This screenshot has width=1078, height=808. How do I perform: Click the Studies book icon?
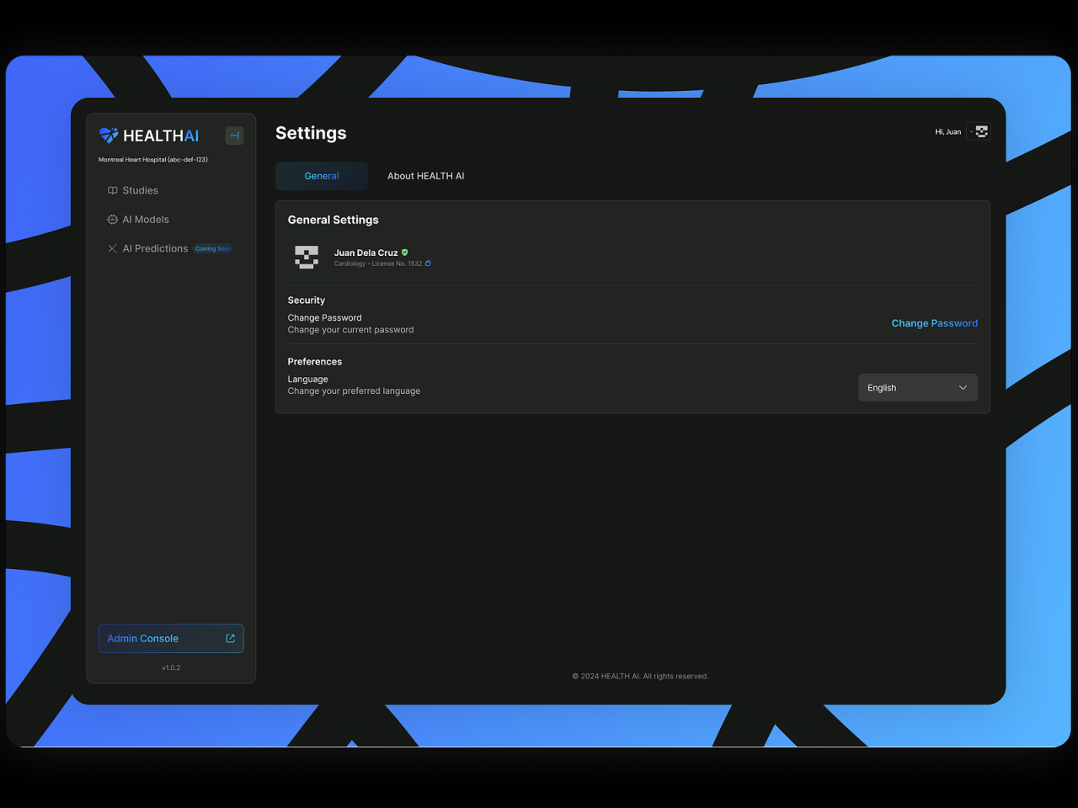(x=112, y=190)
